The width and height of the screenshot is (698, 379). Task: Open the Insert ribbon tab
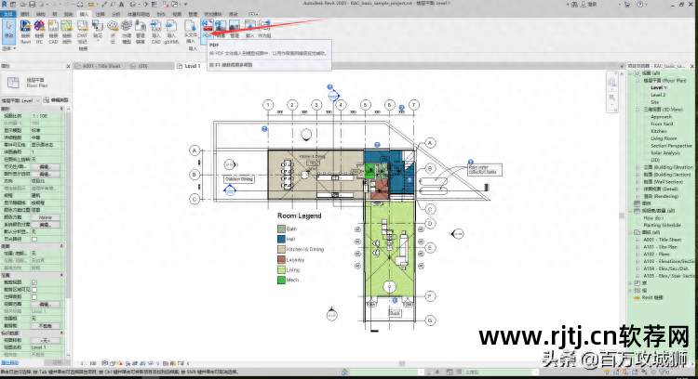[82, 15]
